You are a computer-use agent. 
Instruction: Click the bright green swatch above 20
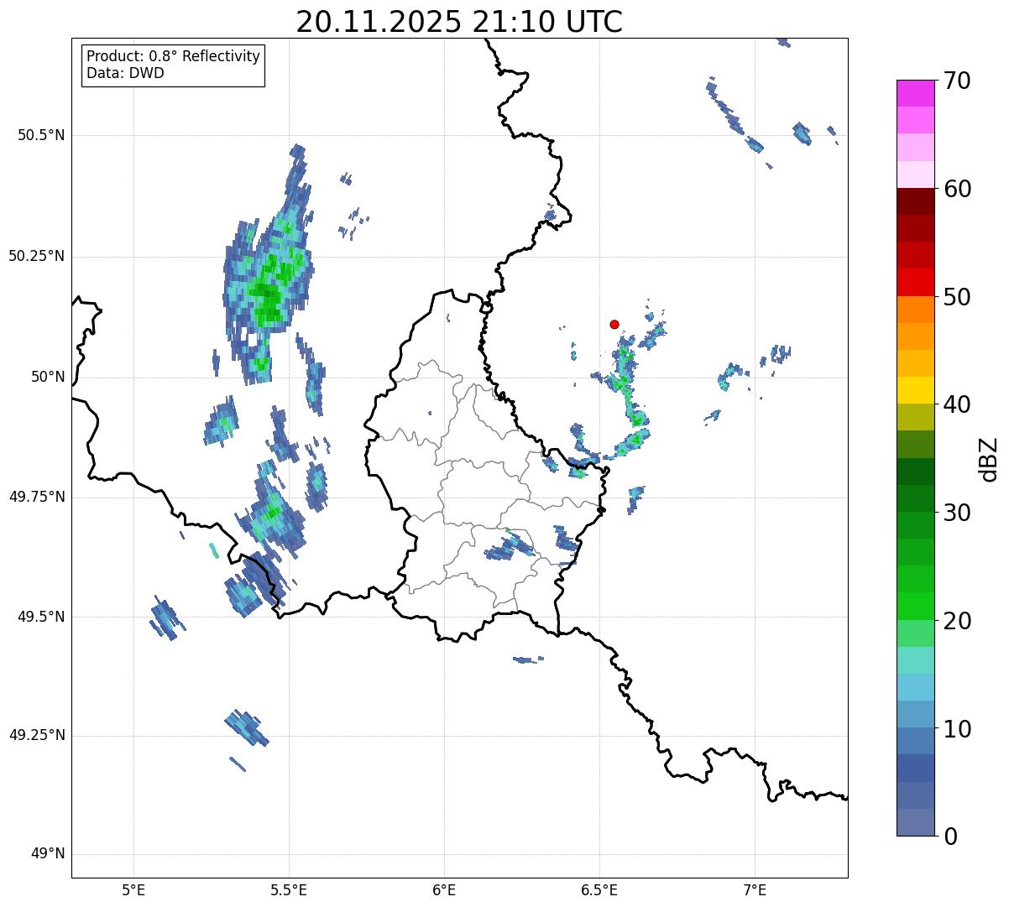[x=915, y=606]
